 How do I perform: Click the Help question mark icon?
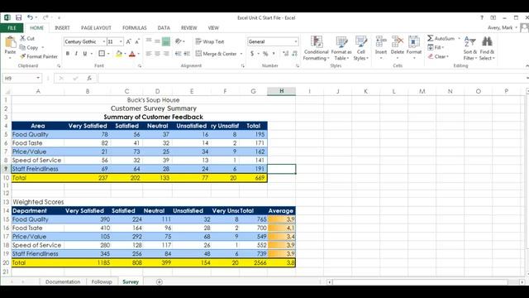click(482, 17)
